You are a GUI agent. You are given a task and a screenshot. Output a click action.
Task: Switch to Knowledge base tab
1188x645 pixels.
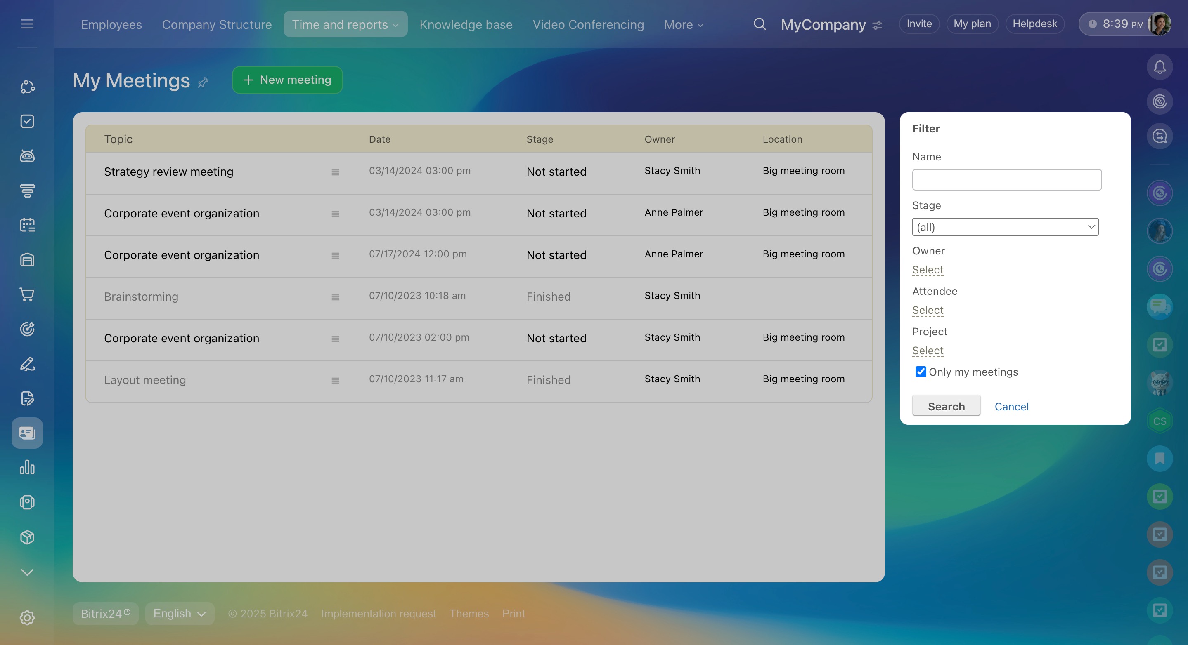[x=466, y=24]
